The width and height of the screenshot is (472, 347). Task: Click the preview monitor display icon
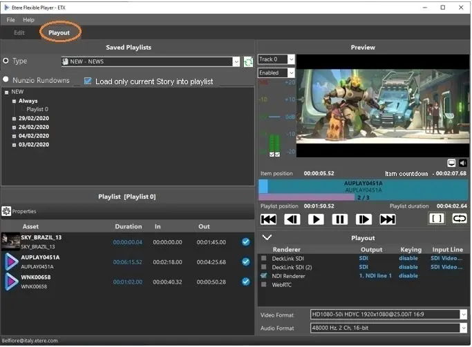[x=451, y=163]
